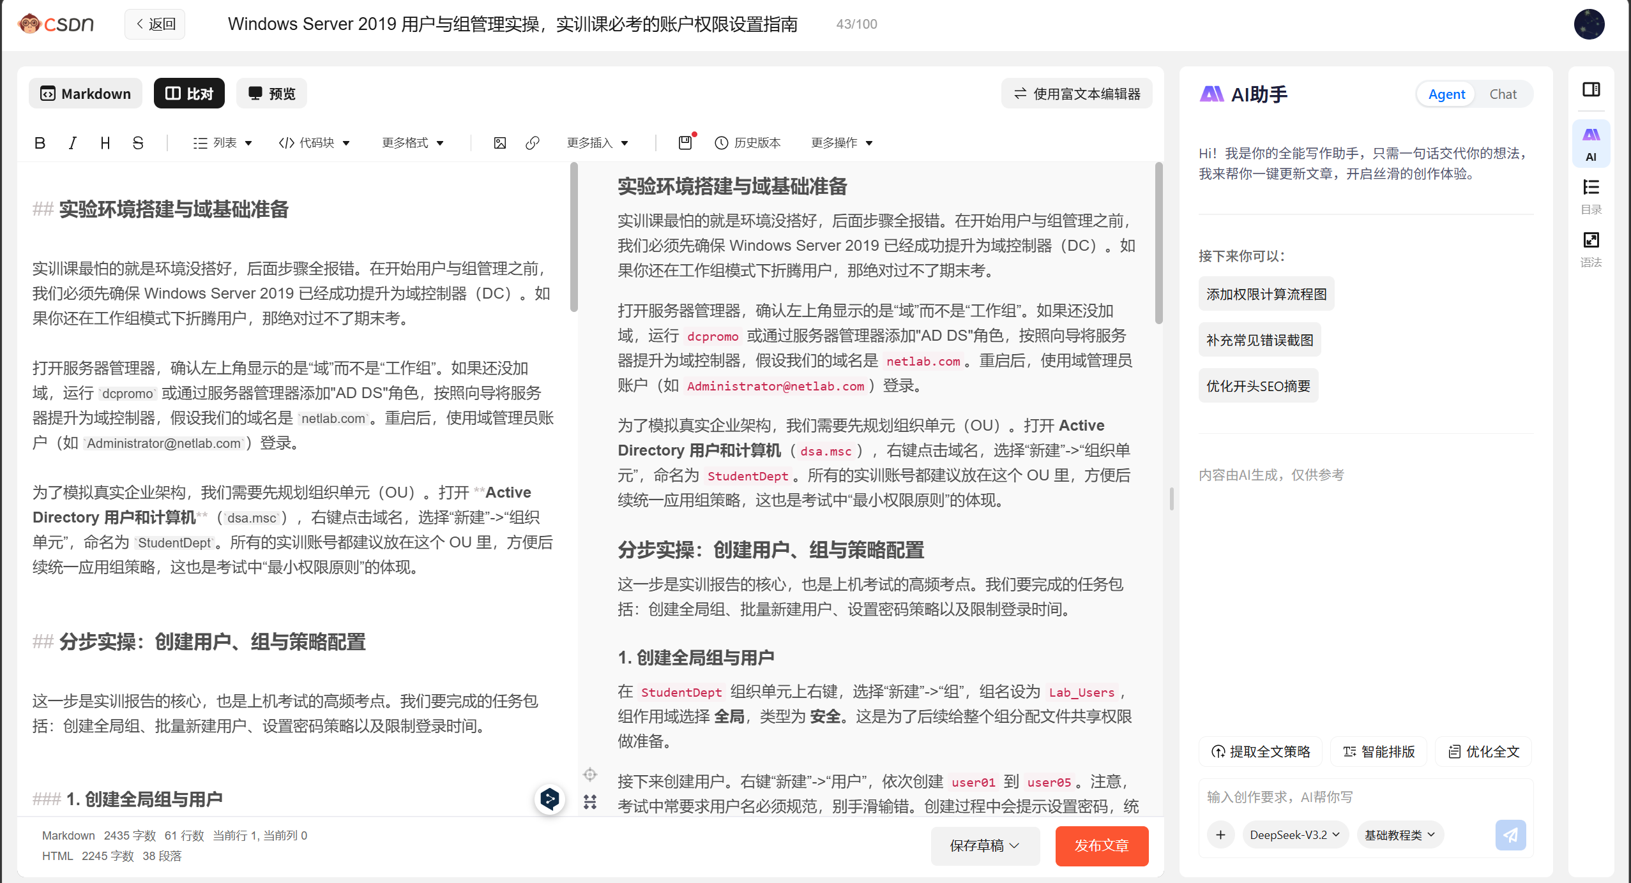Click the markdown heading 实验环境搭建与域基础准备
The height and width of the screenshot is (883, 1631).
(x=174, y=209)
